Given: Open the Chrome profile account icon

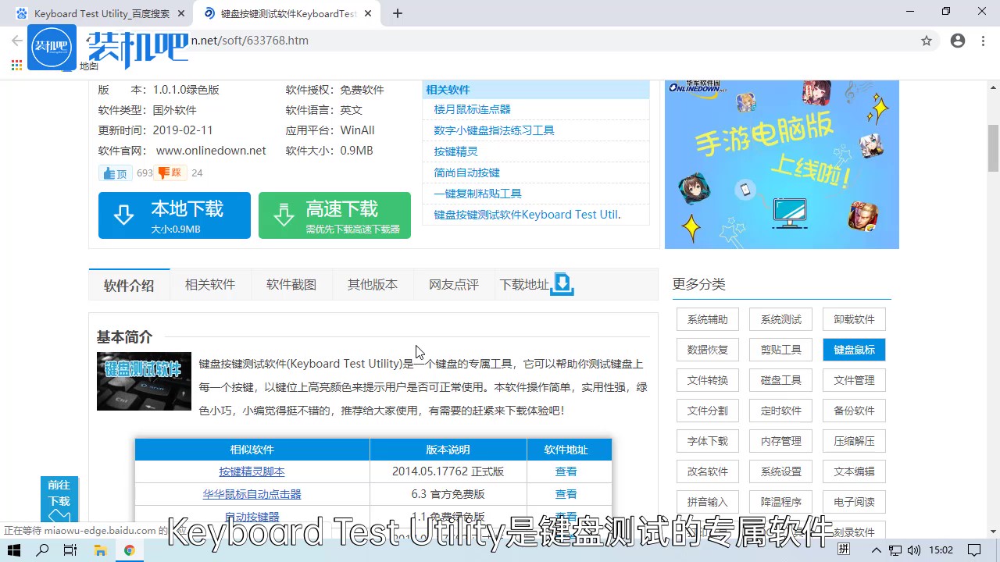Looking at the screenshot, I should coord(958,41).
